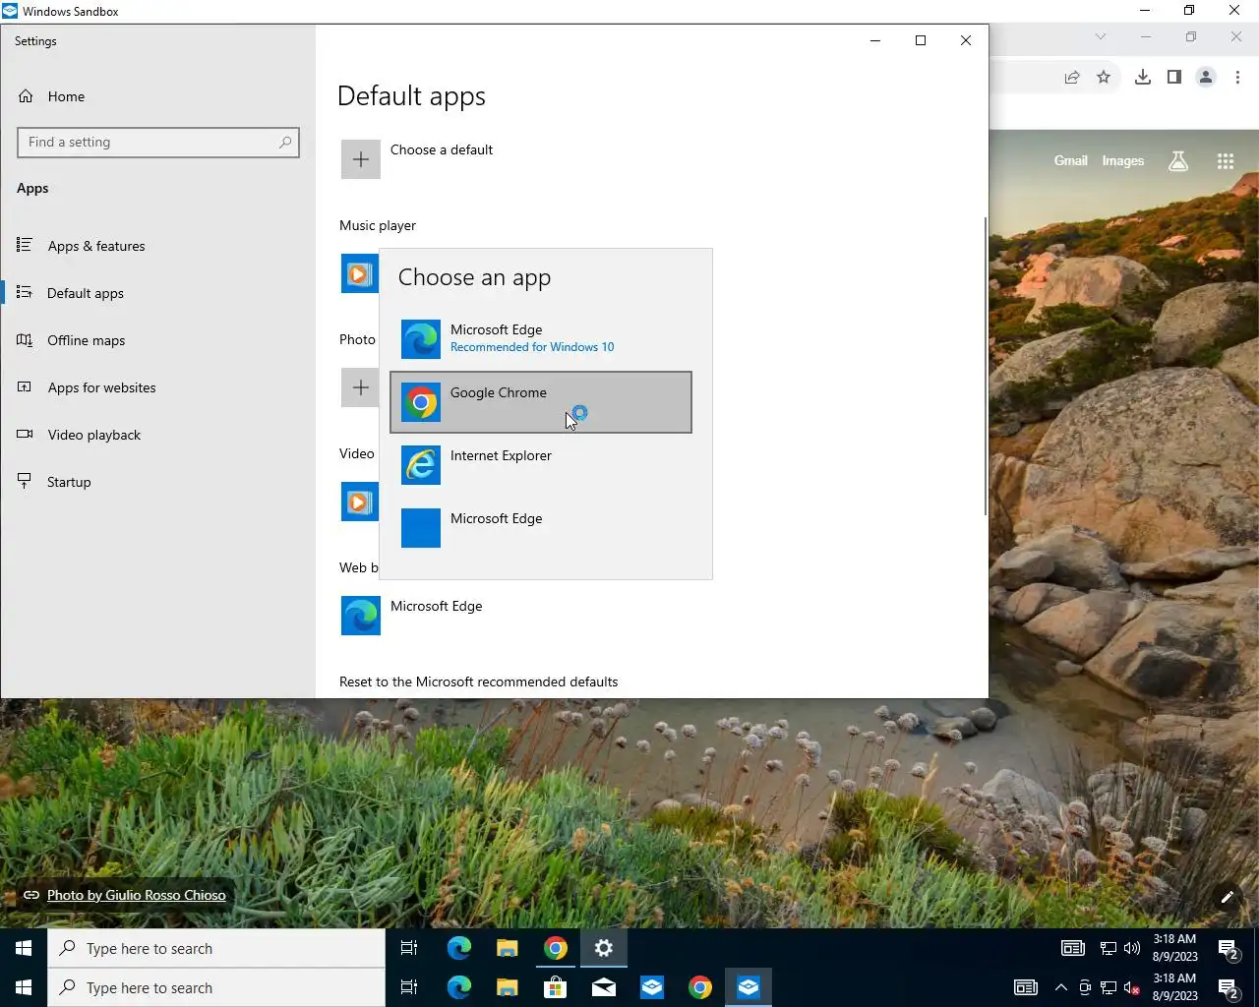Open Apps & features page
Screen dimensions: 1259x1007
tap(157, 246)
